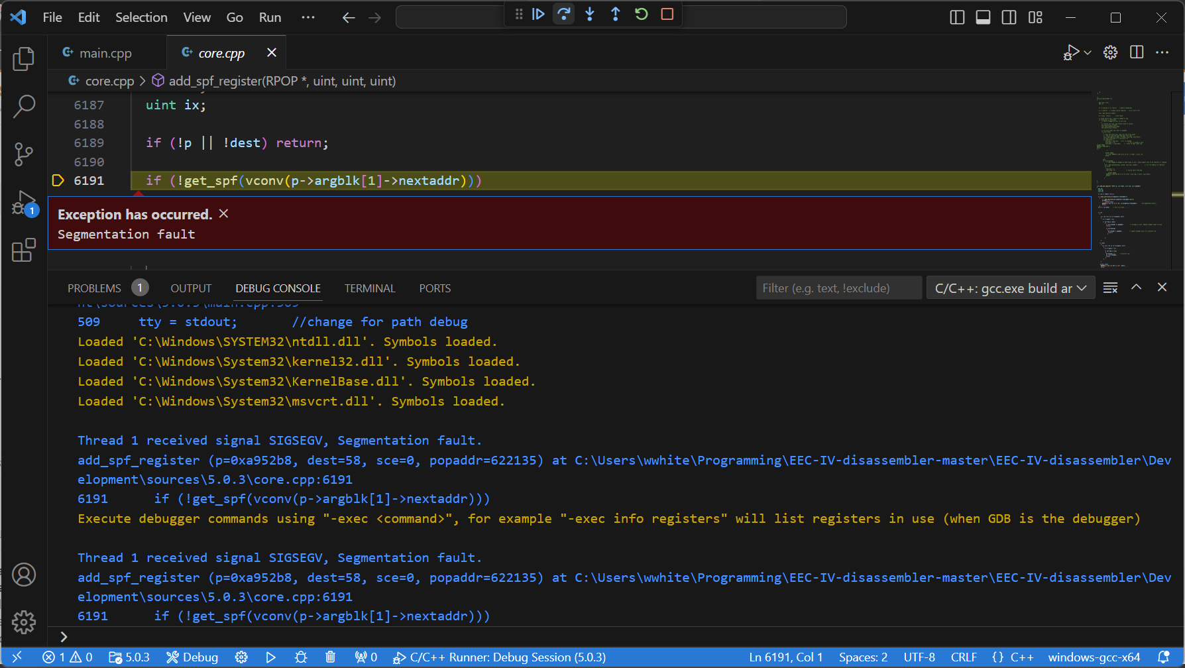Viewport: 1185px width, 668px height.
Task: Open the Search view in the activity bar
Action: tap(24, 106)
